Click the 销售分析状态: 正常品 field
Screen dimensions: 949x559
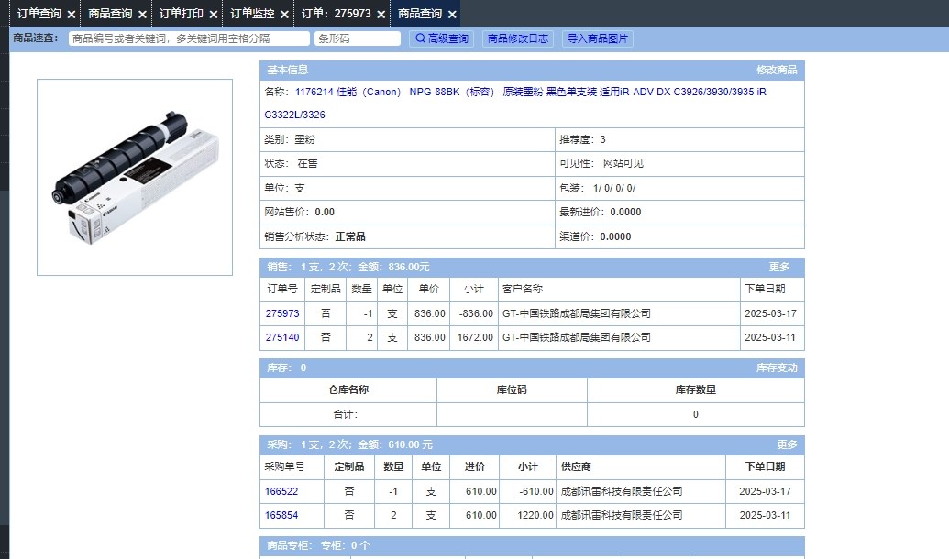pyautogui.click(x=407, y=236)
